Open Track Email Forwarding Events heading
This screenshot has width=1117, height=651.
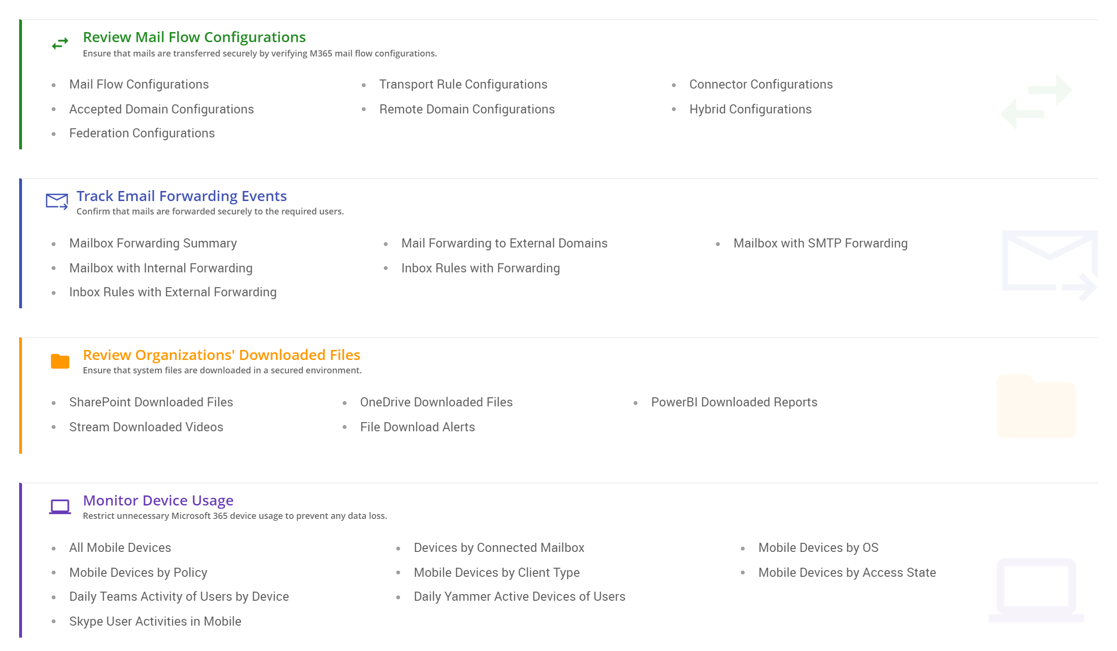click(181, 196)
